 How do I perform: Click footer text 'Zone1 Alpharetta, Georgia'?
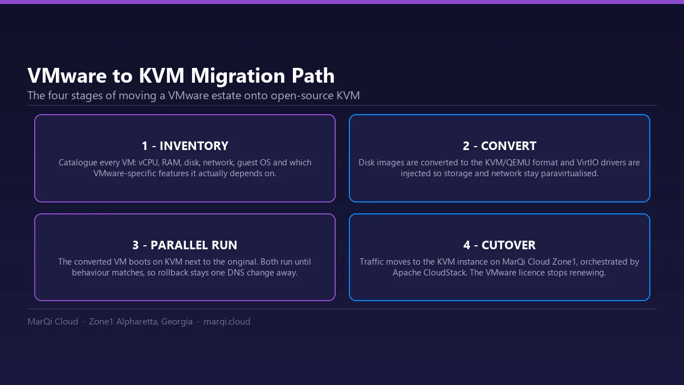141,322
